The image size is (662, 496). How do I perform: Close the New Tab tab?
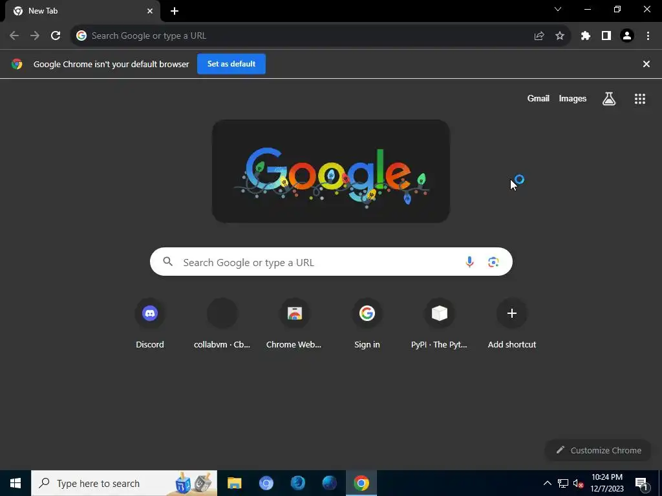(150, 11)
